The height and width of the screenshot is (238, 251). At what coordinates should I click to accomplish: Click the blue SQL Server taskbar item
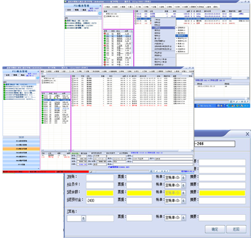[205, 106]
